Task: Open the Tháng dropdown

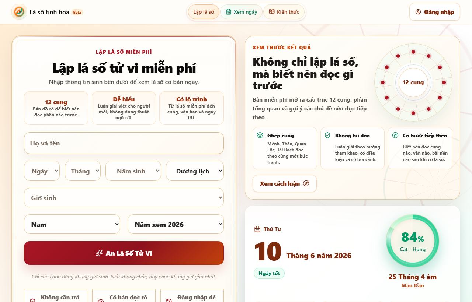Action: 83,171
